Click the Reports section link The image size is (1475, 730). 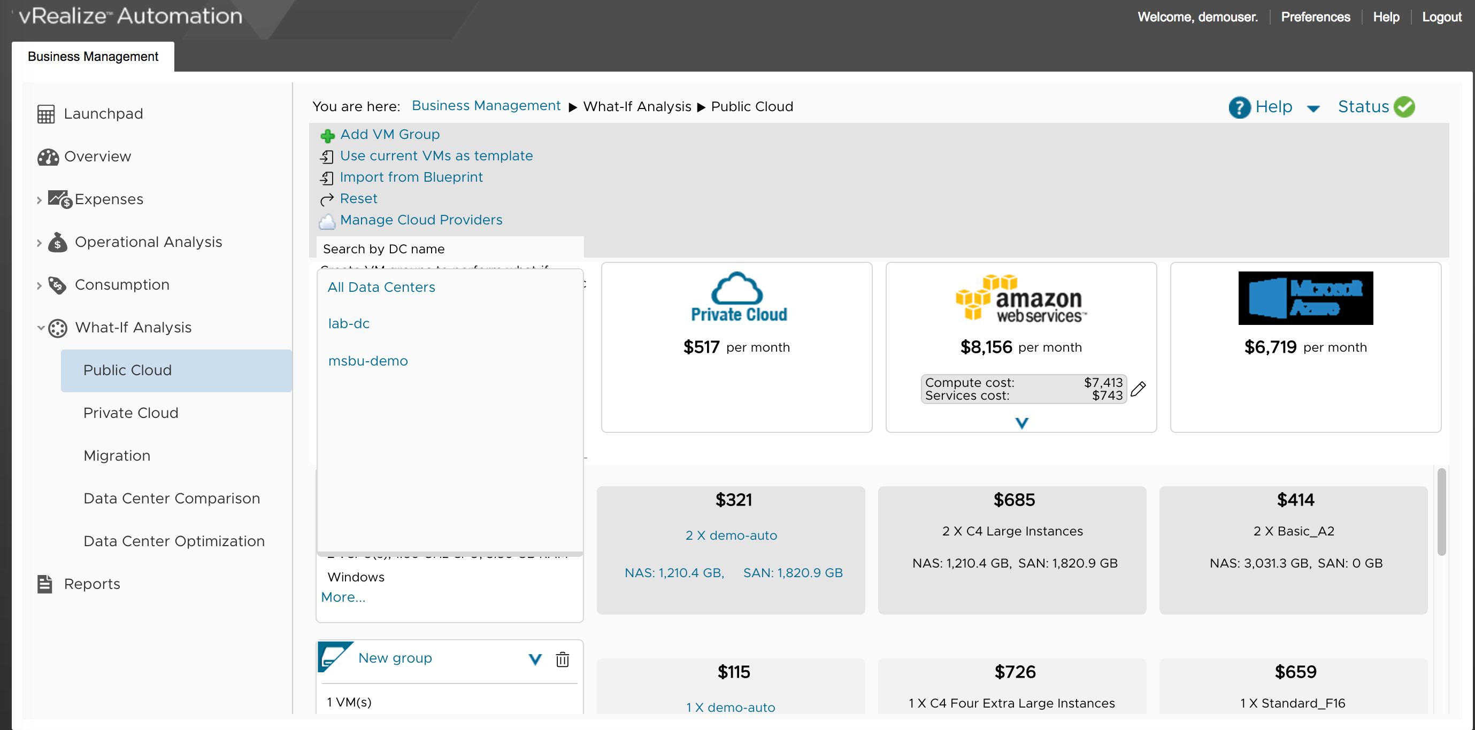92,584
